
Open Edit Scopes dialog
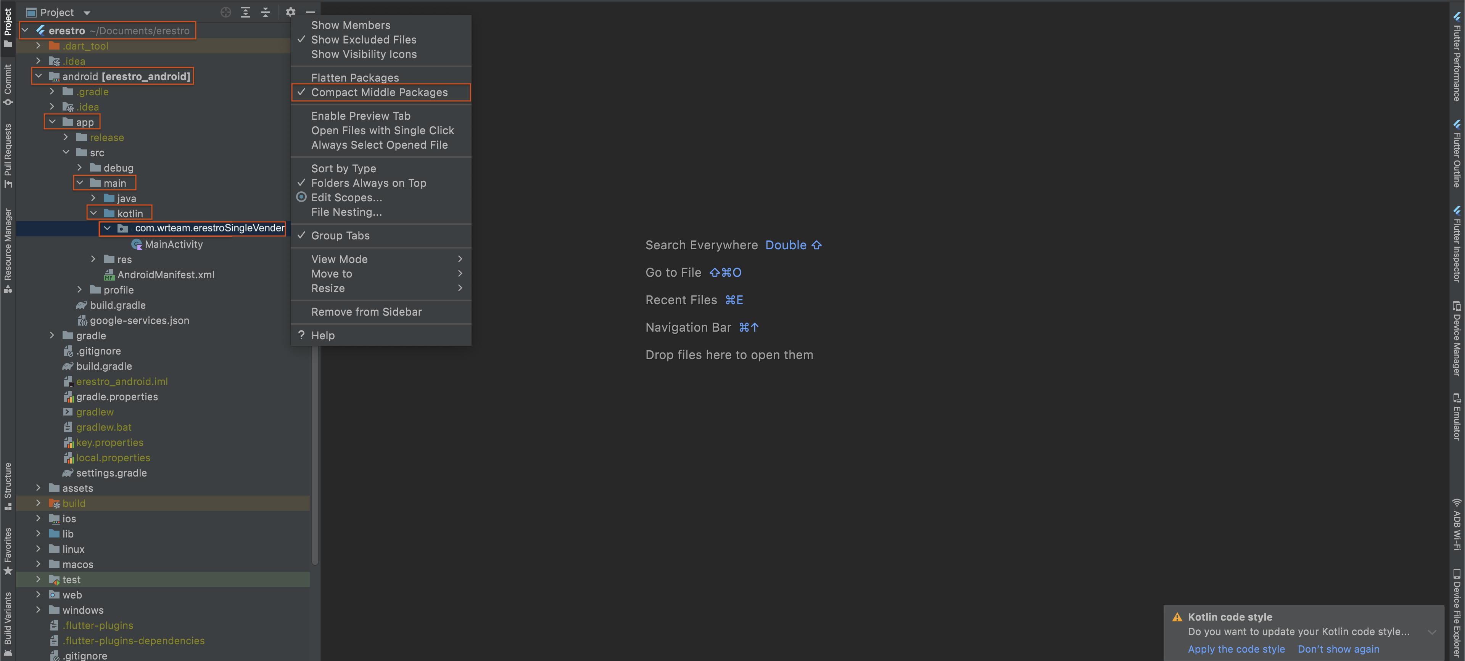tap(380, 197)
